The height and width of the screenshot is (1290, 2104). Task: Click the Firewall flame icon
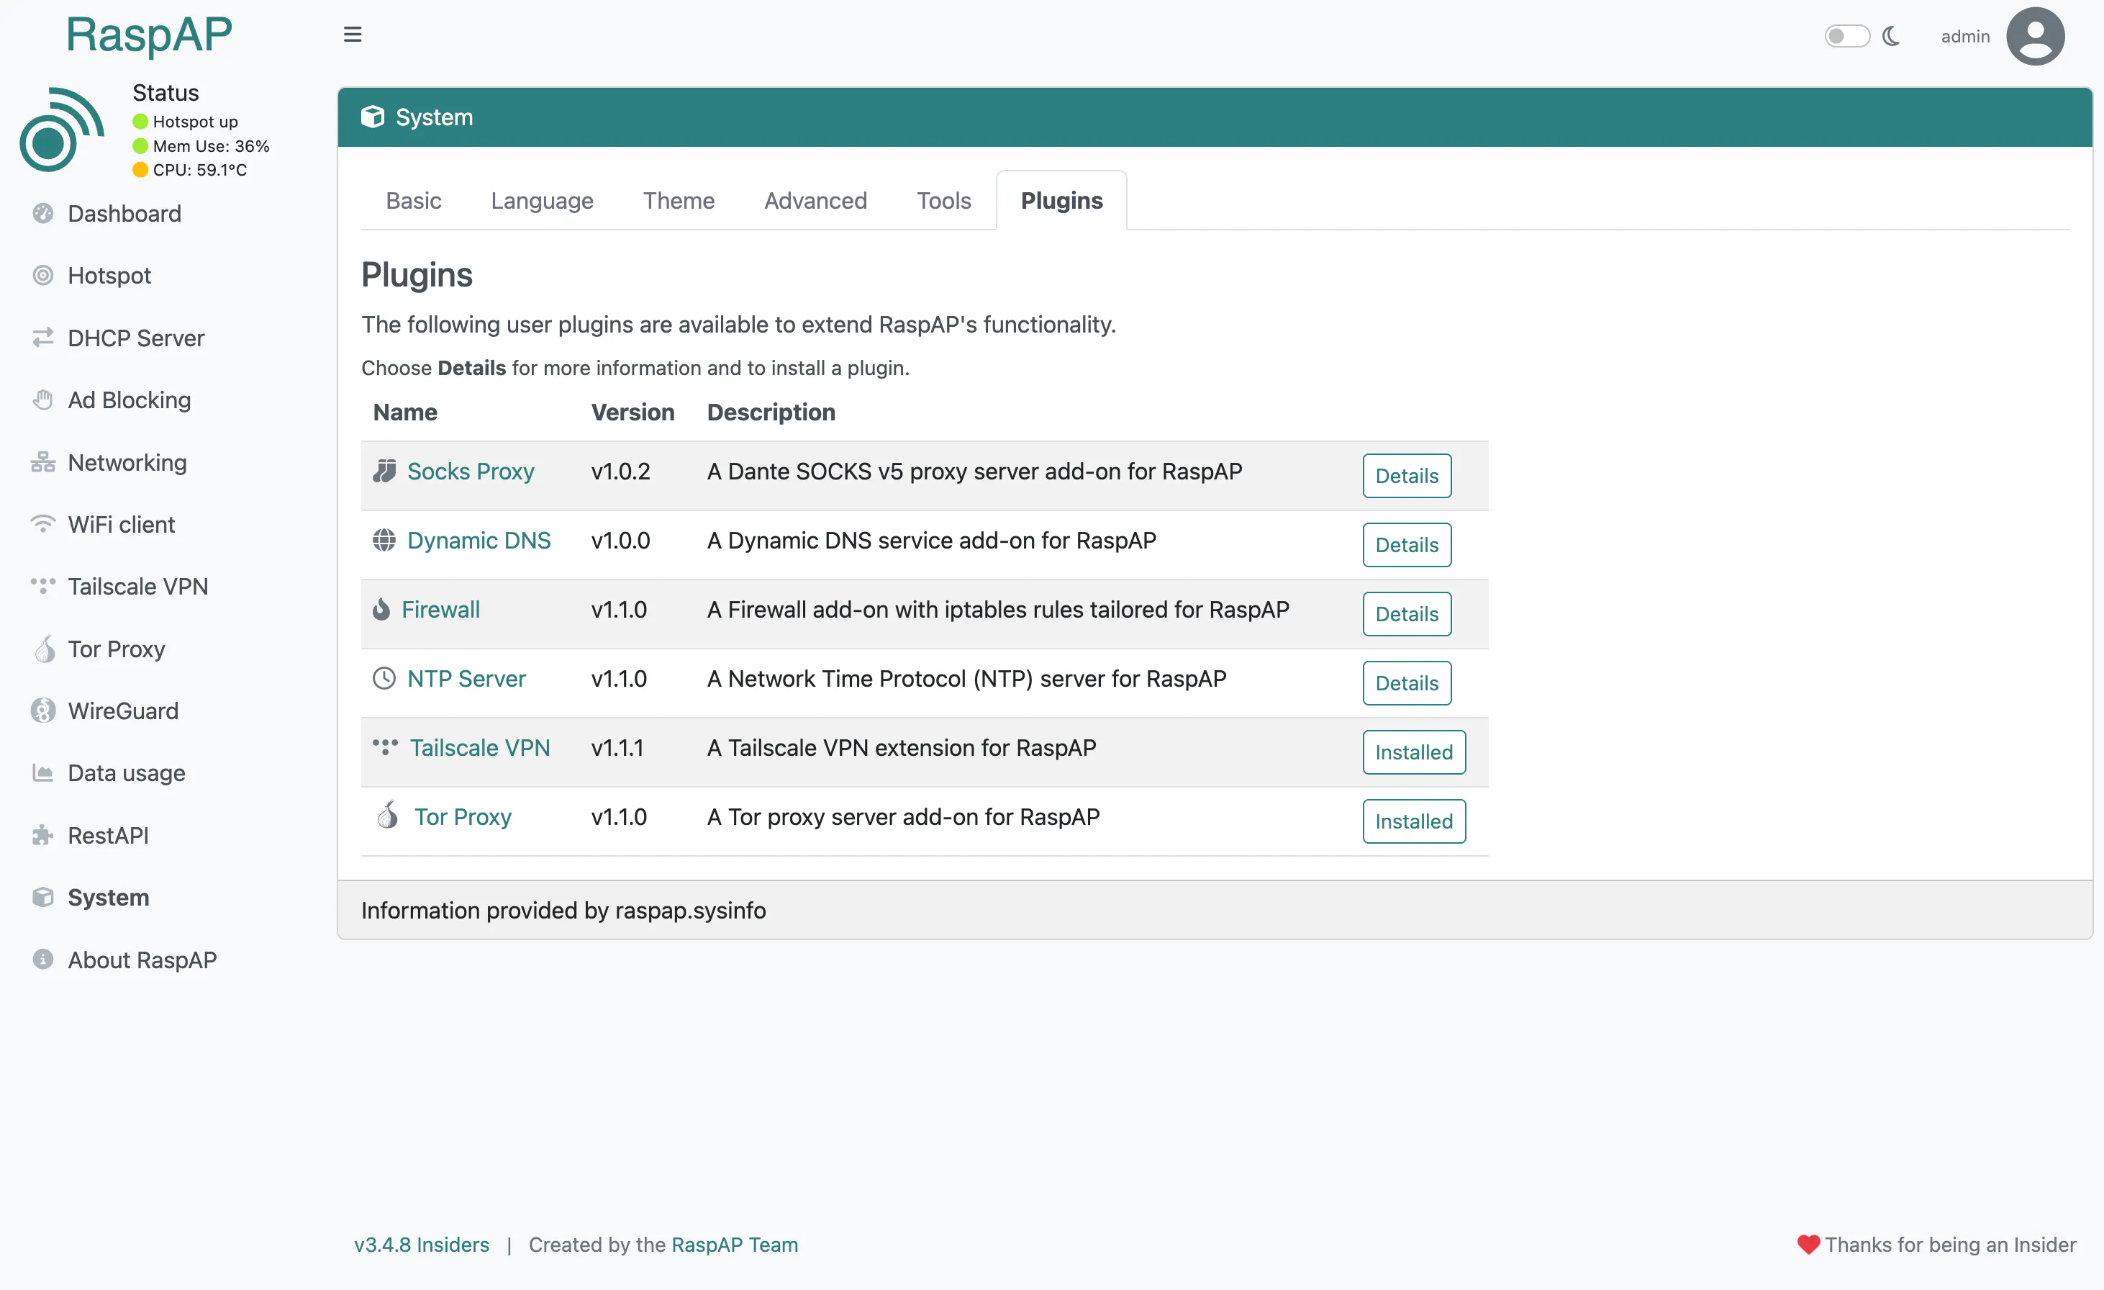coord(381,609)
